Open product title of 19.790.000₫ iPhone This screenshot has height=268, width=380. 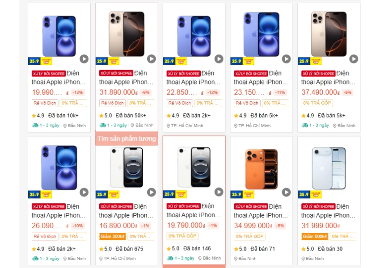coord(194,211)
